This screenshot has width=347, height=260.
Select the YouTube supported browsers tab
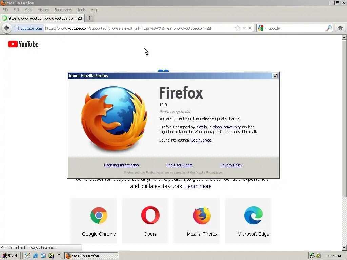(42, 18)
